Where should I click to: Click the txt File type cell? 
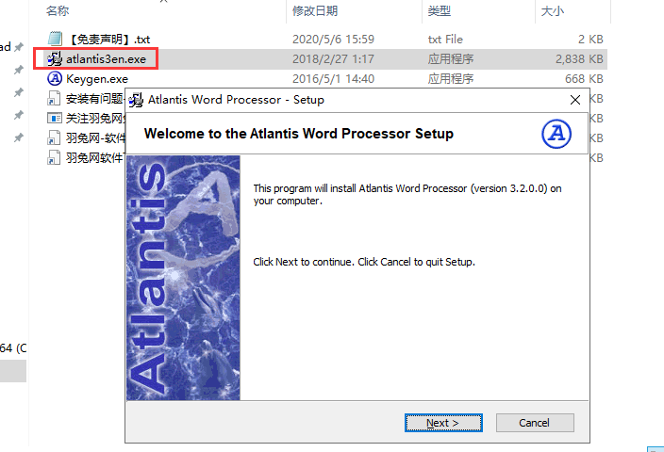pyautogui.click(x=445, y=40)
